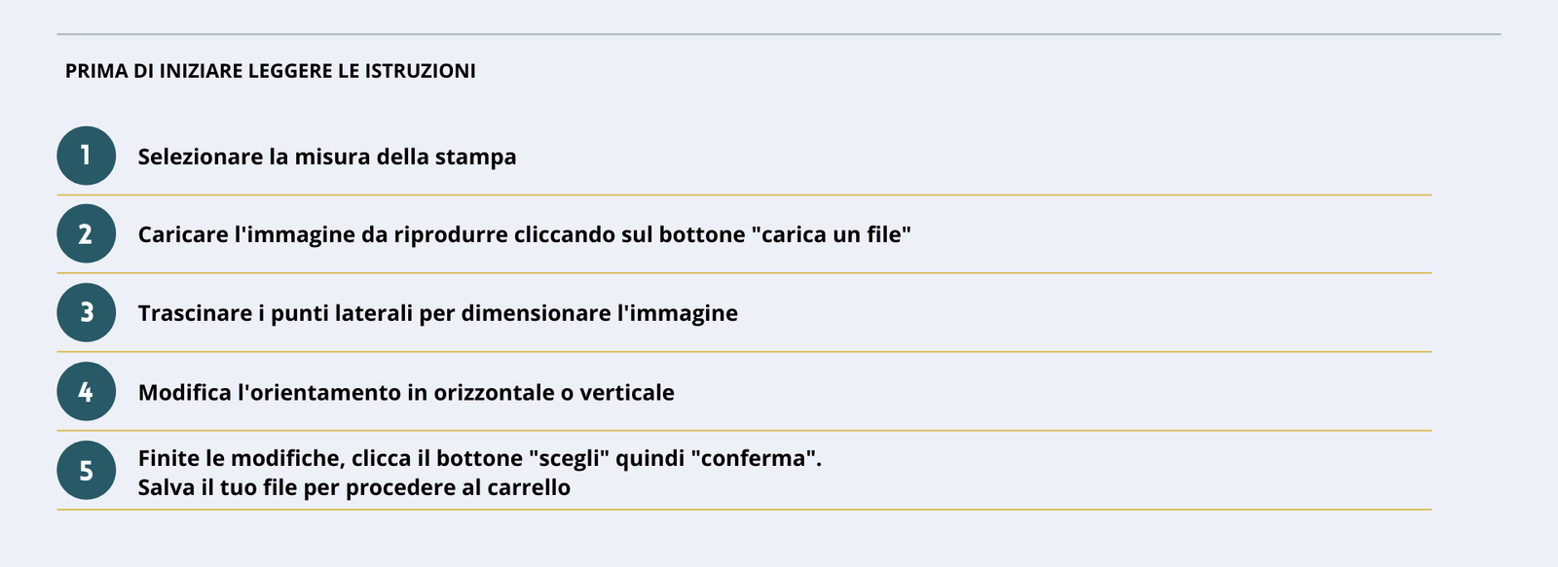Screen dimensions: 1558x567
Task: Click the yellow divider line under step 3
Action: click(744, 351)
